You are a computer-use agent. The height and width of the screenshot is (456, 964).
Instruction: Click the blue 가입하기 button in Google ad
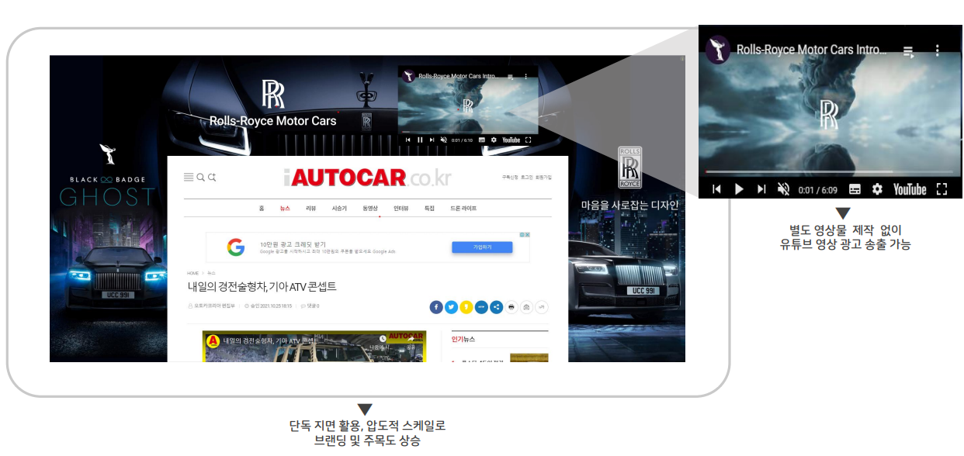point(482,247)
